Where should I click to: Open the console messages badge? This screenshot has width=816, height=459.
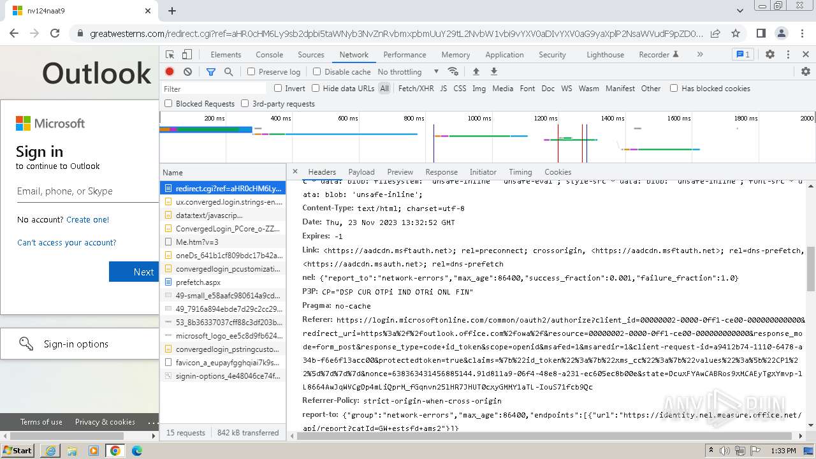[743, 55]
